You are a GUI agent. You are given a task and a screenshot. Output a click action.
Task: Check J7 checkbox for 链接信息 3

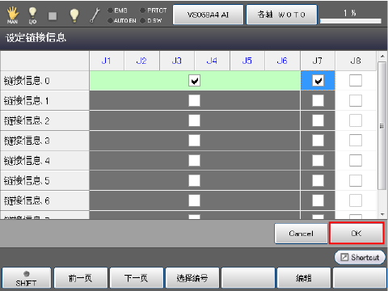[318, 141]
